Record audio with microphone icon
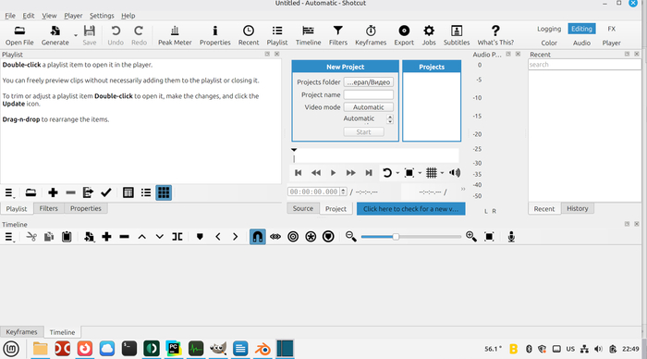The width and height of the screenshot is (647, 359). 511,237
